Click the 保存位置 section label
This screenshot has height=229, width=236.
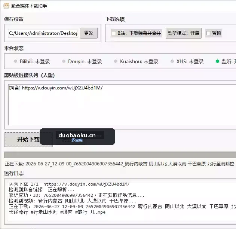coord(14,19)
